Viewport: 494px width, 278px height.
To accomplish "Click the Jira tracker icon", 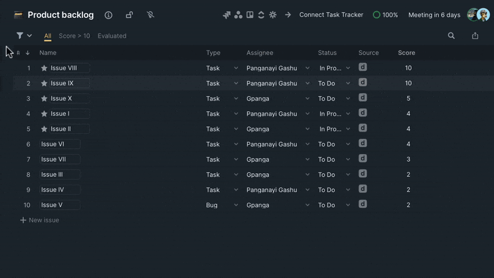I will [227, 15].
